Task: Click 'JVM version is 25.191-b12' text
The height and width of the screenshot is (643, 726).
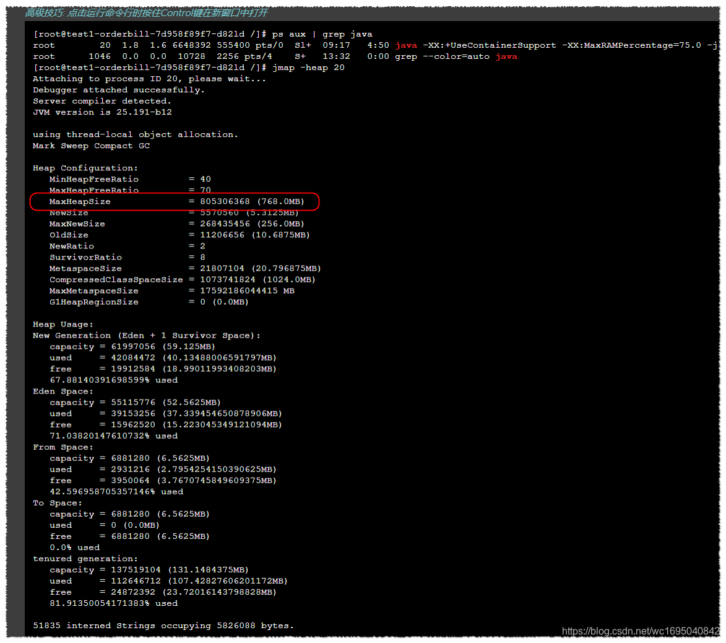Action: tap(102, 112)
